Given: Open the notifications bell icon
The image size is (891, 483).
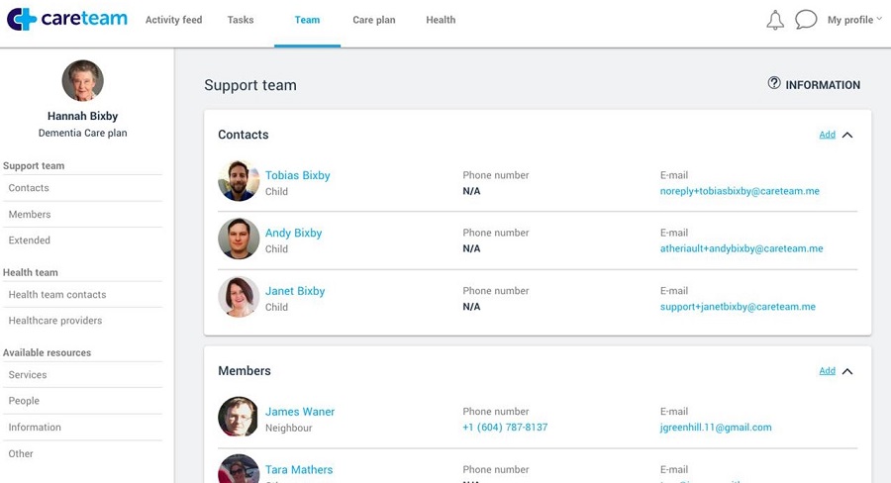Looking at the screenshot, I should coord(775,20).
